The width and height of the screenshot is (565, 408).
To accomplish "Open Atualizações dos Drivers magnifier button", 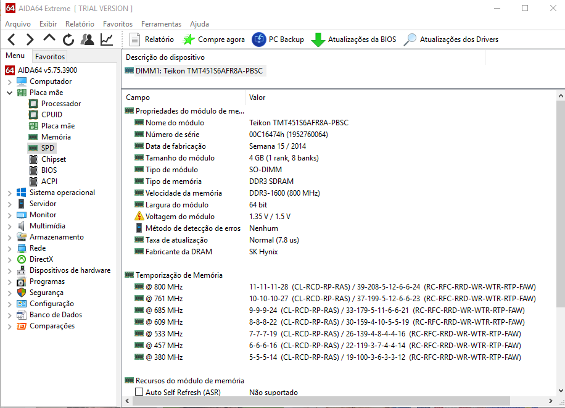I will pyautogui.click(x=451, y=40).
